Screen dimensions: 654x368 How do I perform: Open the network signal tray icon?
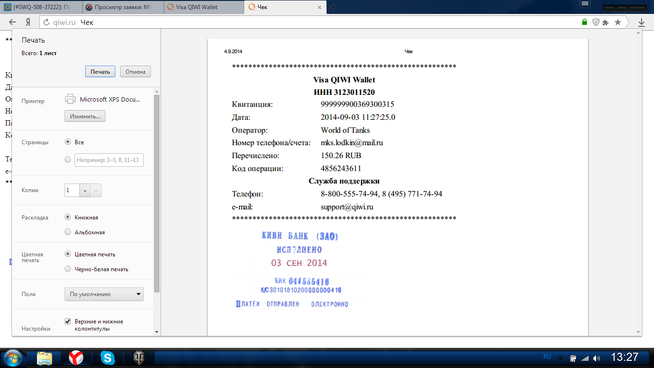point(585,358)
